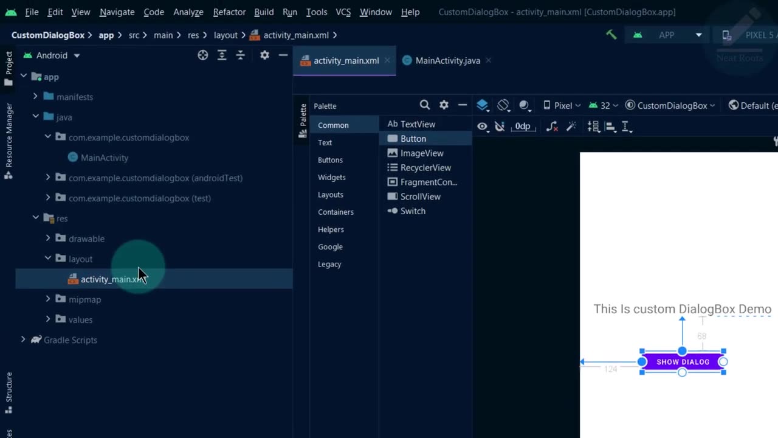778x438 pixels.
Task: Collapse the layout folder
Action: point(48,259)
